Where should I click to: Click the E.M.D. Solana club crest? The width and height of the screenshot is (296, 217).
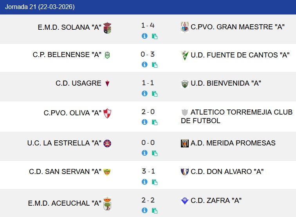point(107,28)
